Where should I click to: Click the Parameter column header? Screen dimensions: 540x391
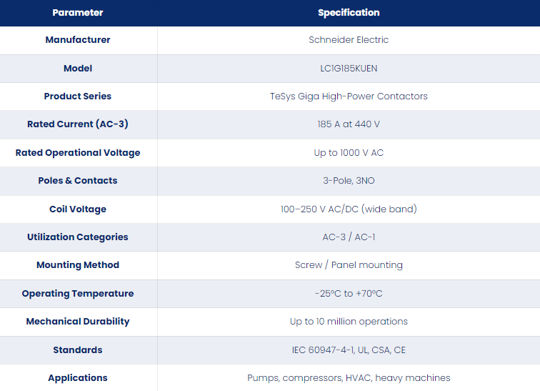click(x=78, y=13)
